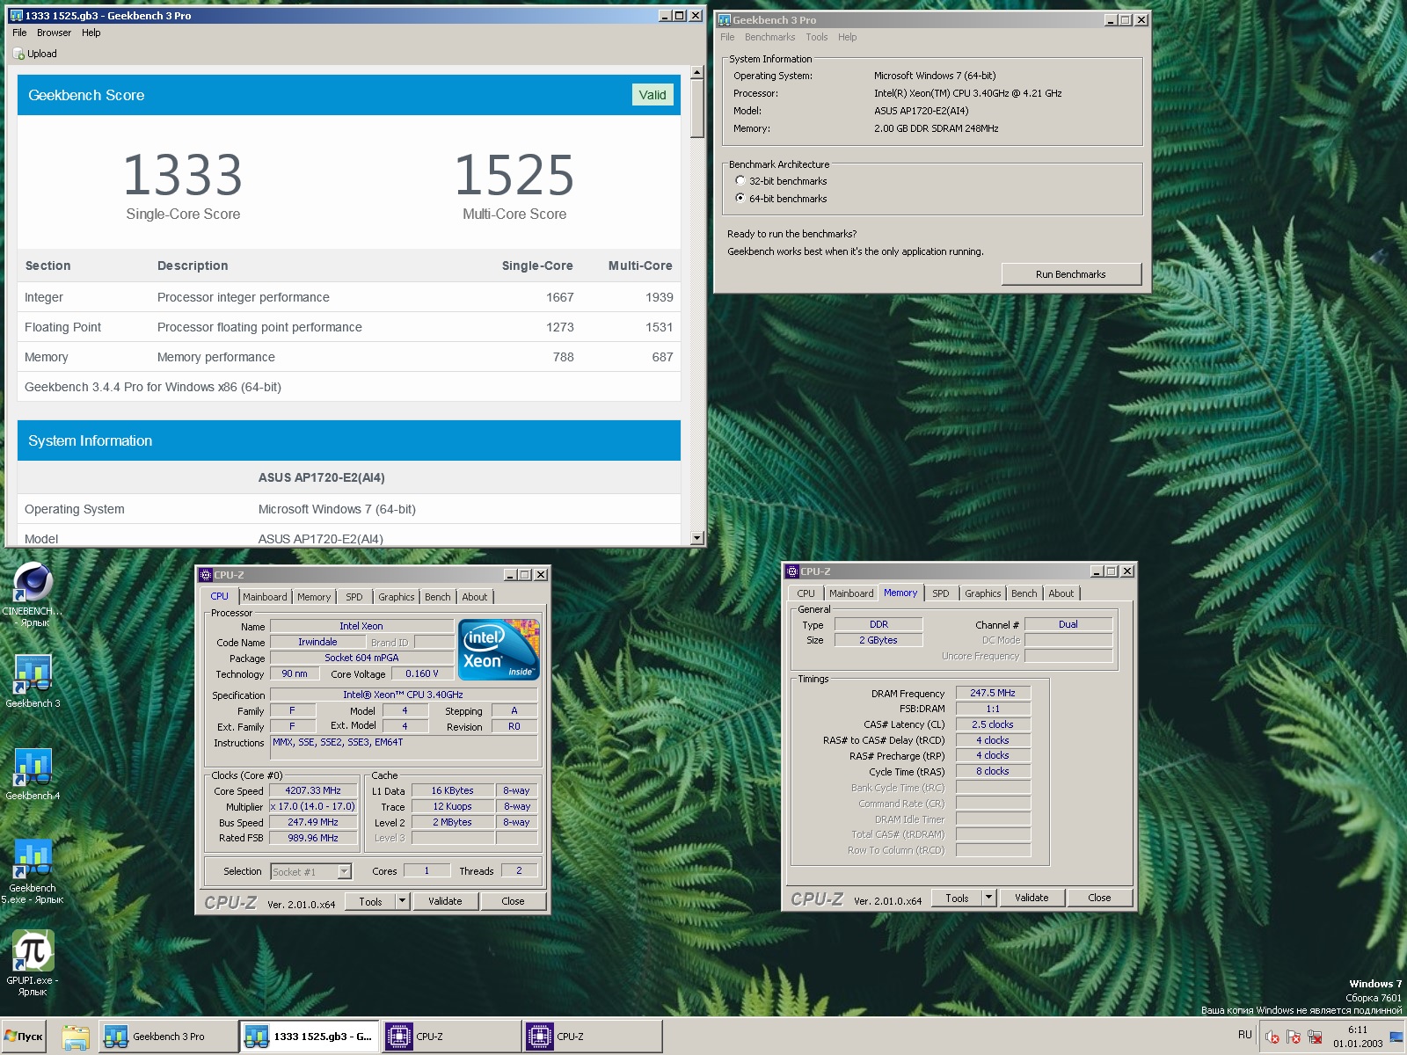Click Close button in left CPU-Z
1407x1055 pixels.
[513, 901]
